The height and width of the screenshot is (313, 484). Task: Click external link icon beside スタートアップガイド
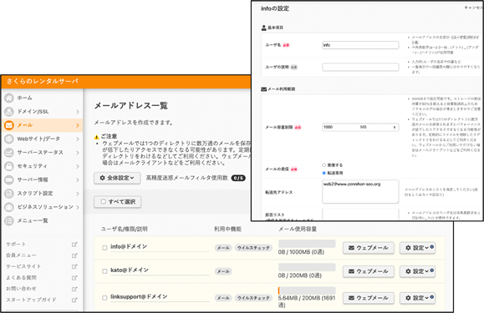[74, 300]
